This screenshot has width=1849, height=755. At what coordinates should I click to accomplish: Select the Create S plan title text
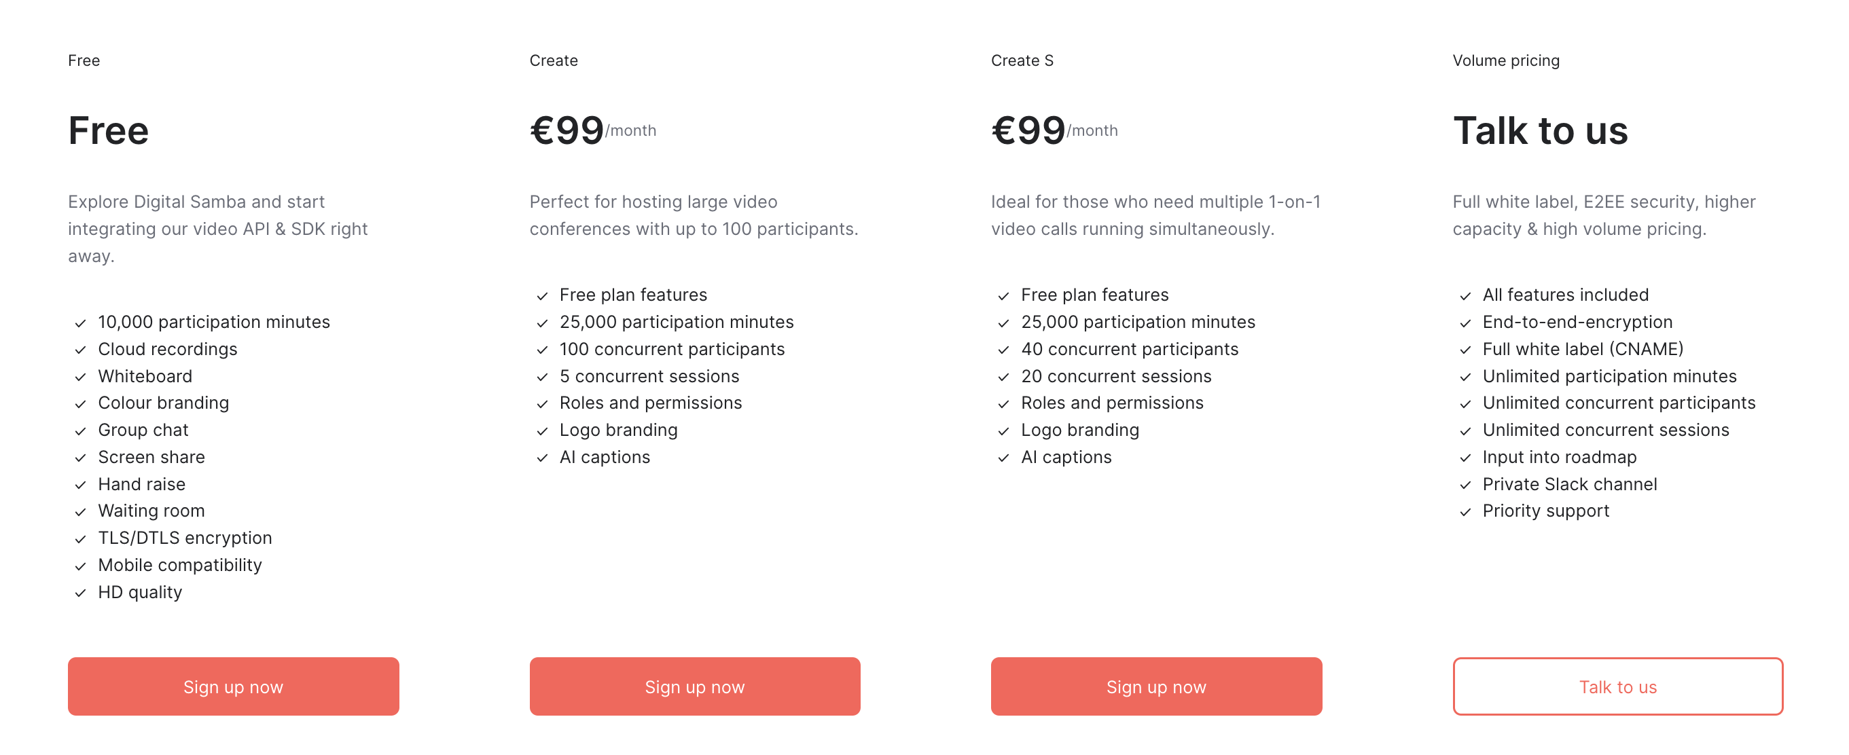(x=1023, y=60)
